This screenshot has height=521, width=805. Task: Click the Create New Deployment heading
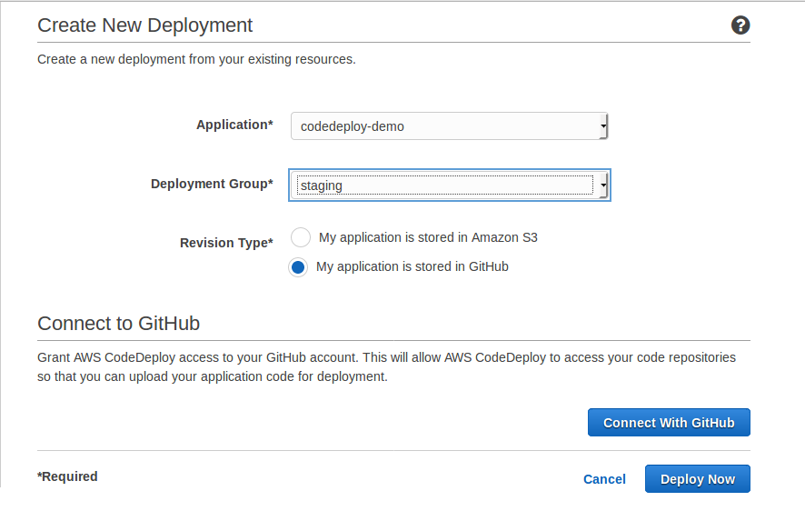(144, 25)
